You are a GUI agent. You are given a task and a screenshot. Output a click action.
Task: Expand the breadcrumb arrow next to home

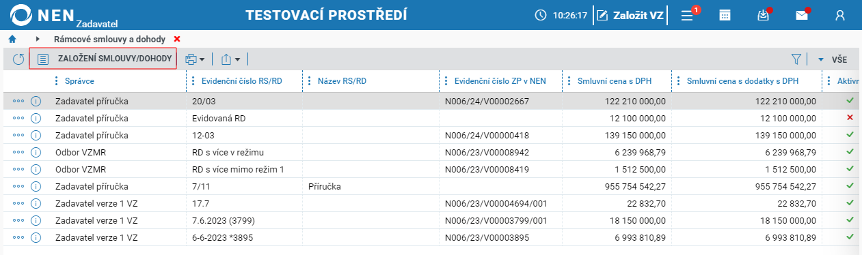point(38,39)
